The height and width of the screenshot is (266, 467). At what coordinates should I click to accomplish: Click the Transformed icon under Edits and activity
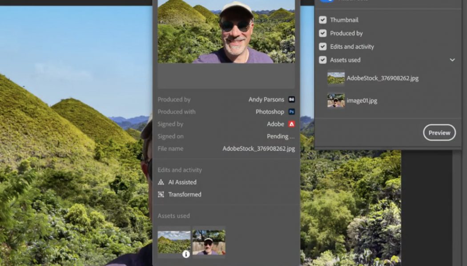click(161, 194)
